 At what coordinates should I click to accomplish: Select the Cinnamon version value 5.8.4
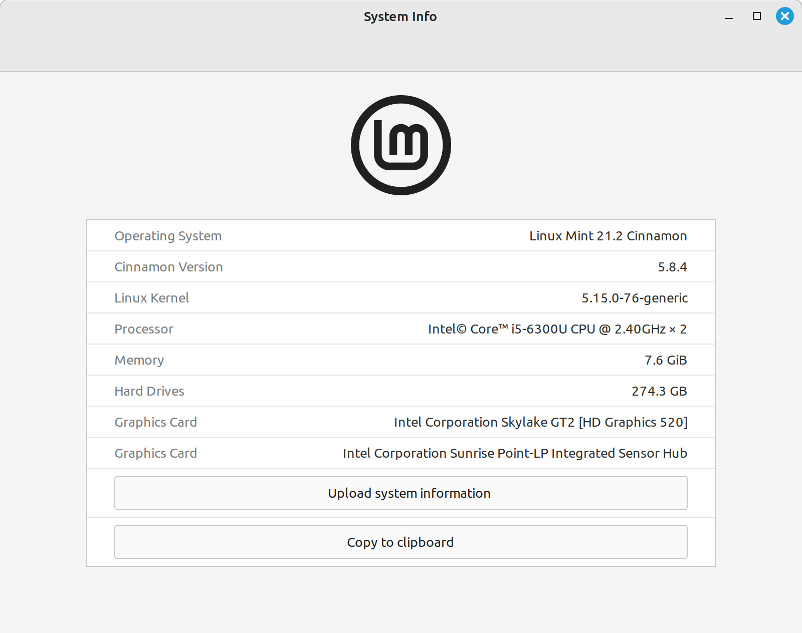point(672,267)
